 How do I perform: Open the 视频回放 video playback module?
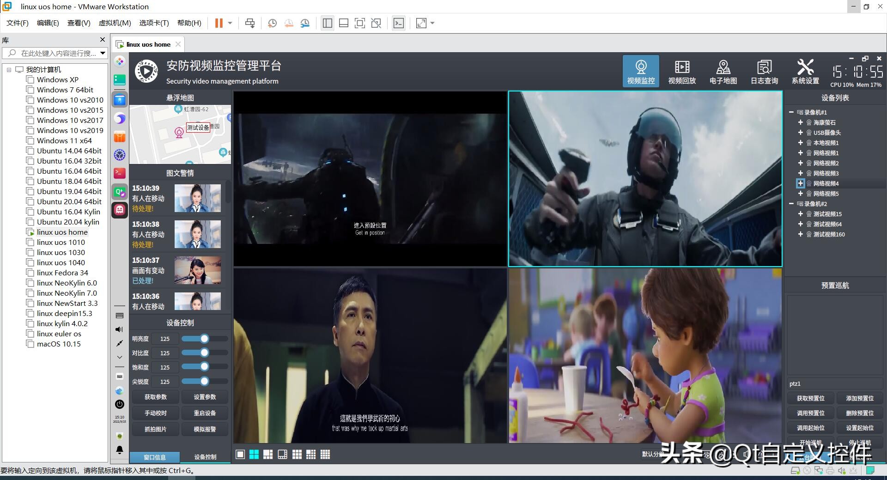pos(681,72)
